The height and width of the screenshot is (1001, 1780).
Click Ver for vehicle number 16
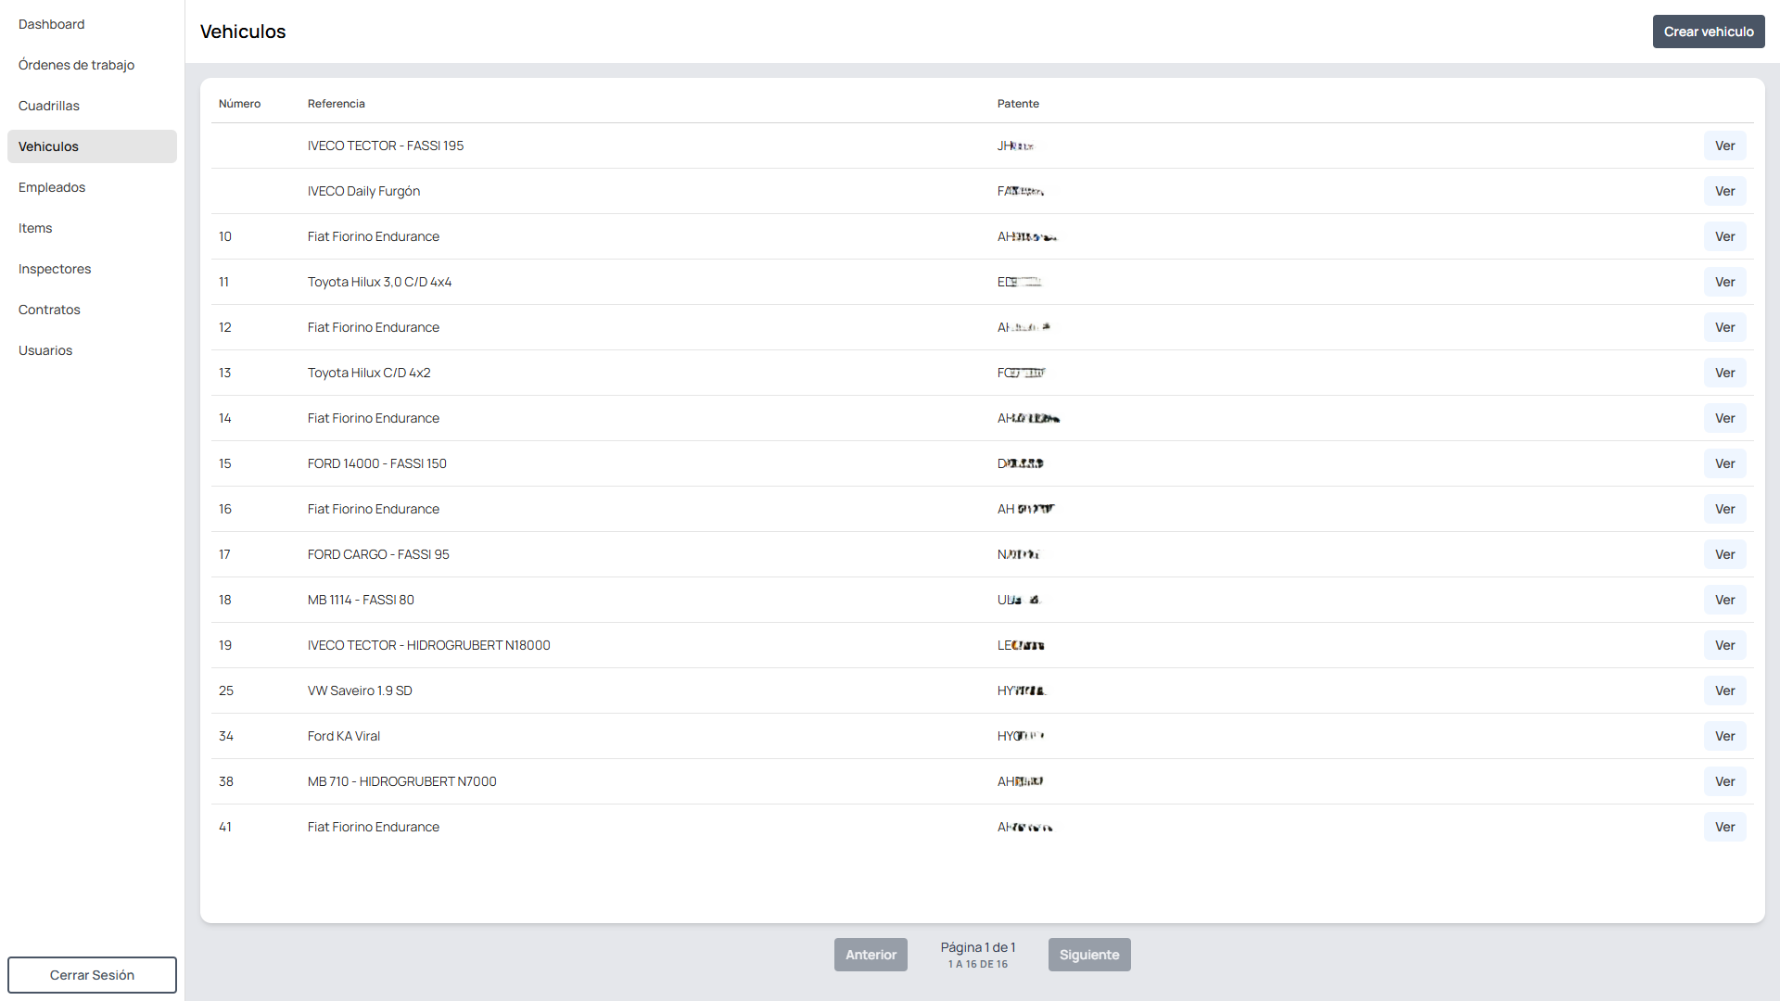click(x=1724, y=509)
